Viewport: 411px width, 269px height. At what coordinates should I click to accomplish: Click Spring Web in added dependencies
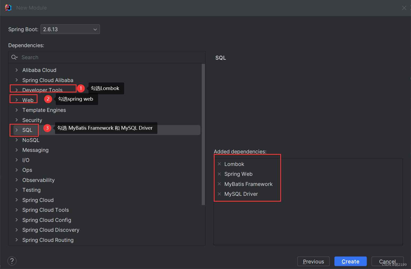238,174
